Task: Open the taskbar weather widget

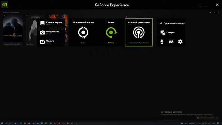Action: tap(188, 123)
